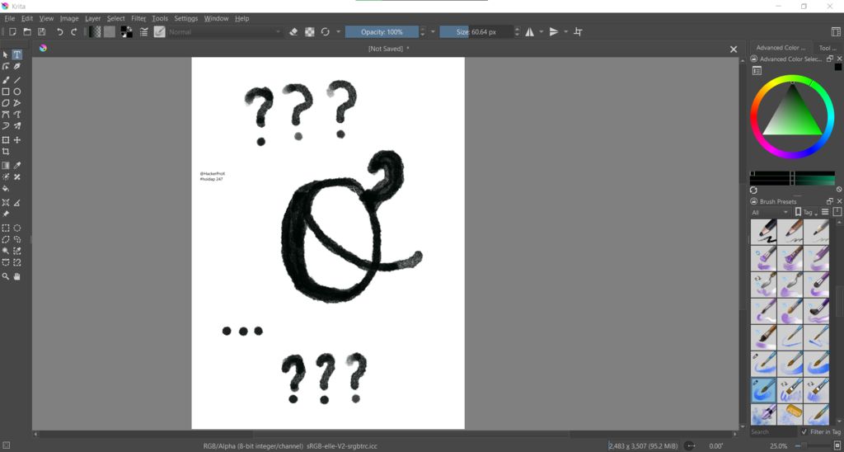Image resolution: width=844 pixels, height=452 pixels.
Task: Click the brush preset Search field
Action: pos(773,431)
